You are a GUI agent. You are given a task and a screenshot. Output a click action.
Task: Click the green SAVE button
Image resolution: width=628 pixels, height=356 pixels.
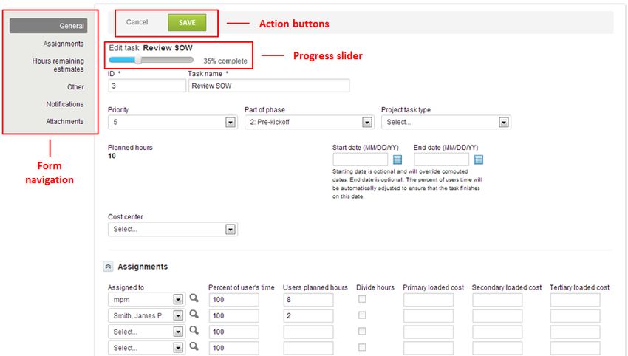[187, 22]
